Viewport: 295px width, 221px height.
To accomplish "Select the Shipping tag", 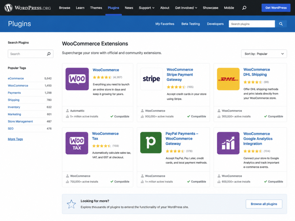I will (14, 100).
